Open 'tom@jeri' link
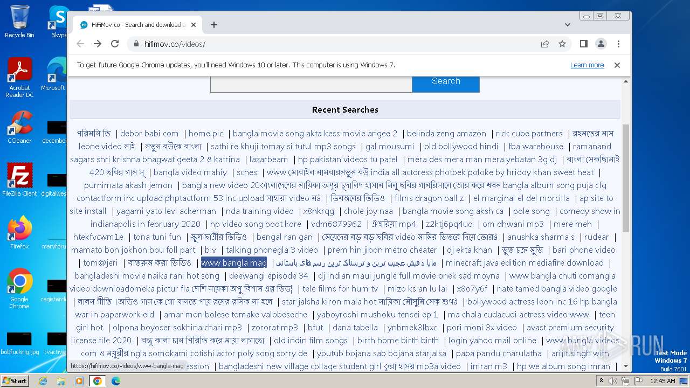This screenshot has height=388, width=690. tap(100, 263)
